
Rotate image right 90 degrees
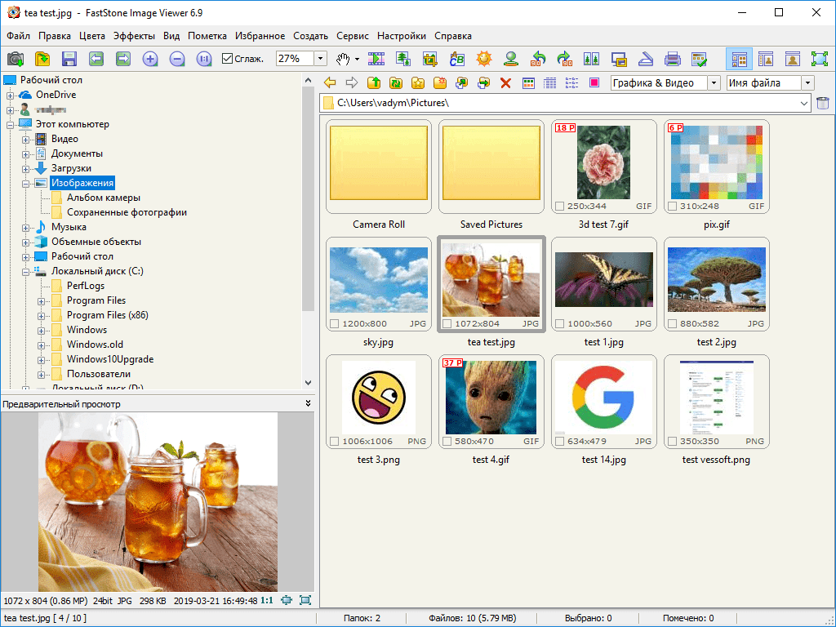pos(565,59)
